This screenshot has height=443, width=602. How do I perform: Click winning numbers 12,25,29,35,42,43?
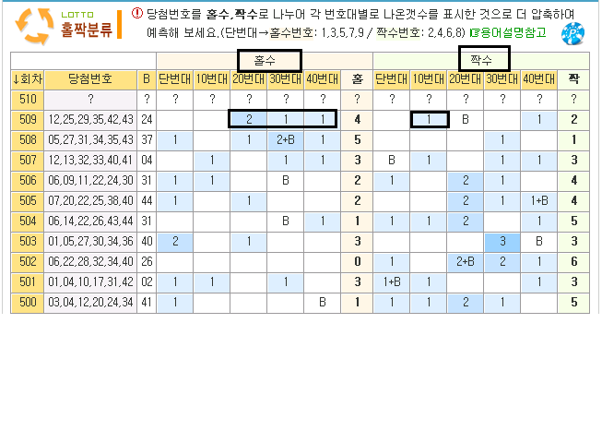click(90, 119)
